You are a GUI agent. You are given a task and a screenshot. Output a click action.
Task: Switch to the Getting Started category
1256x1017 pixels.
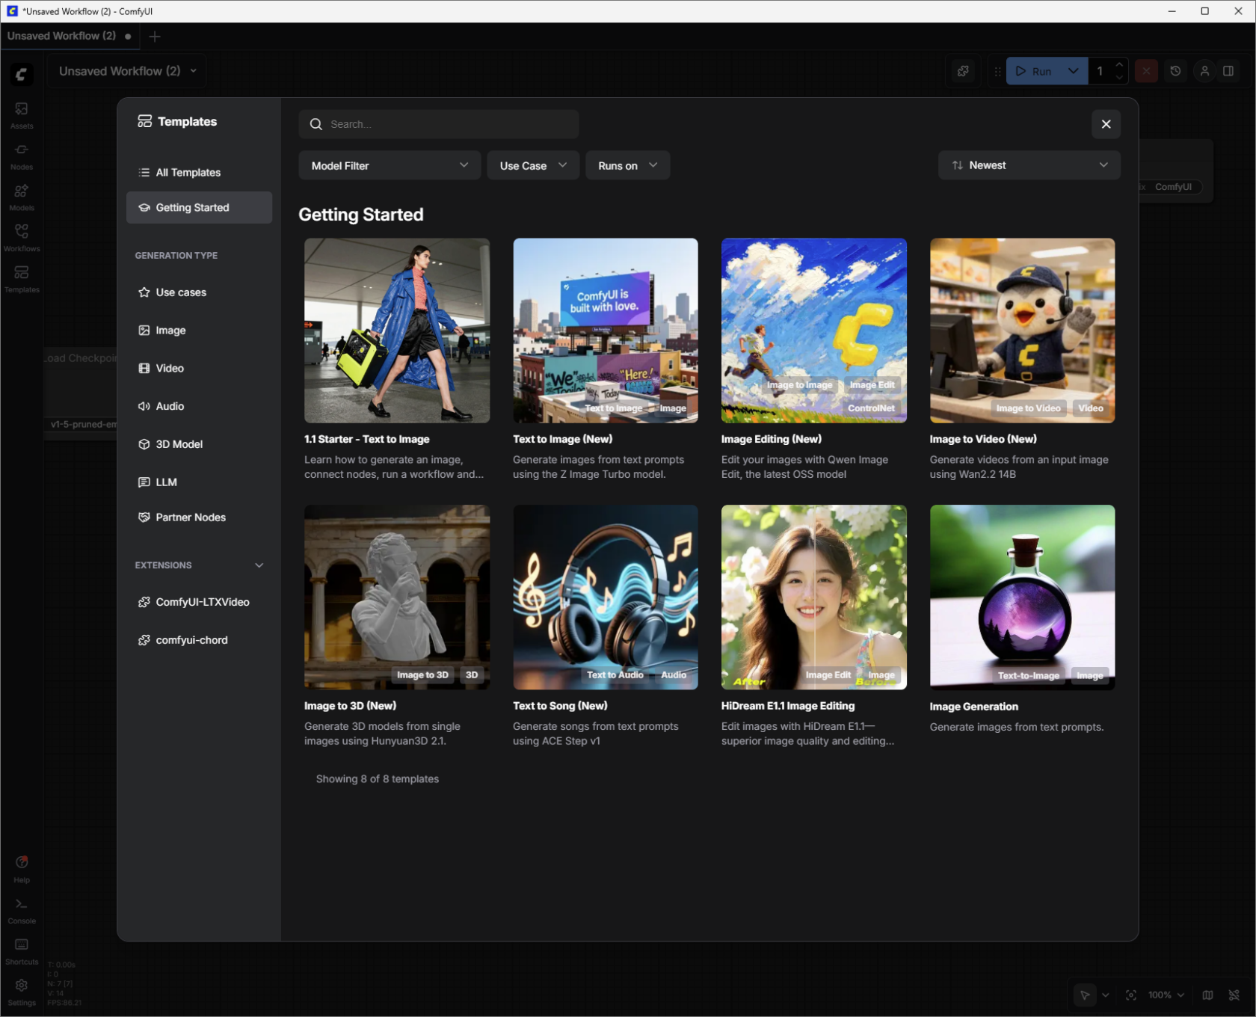[199, 207]
